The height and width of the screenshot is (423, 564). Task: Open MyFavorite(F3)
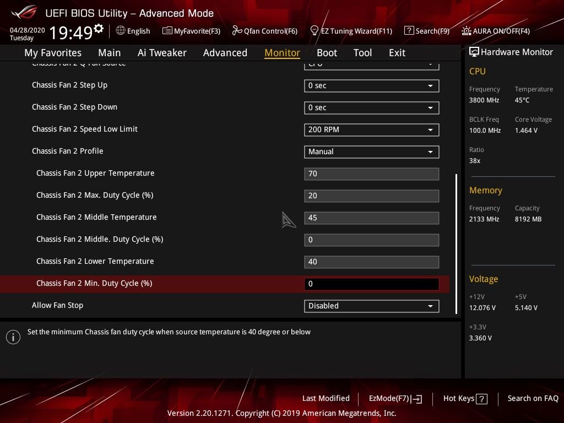[191, 31]
